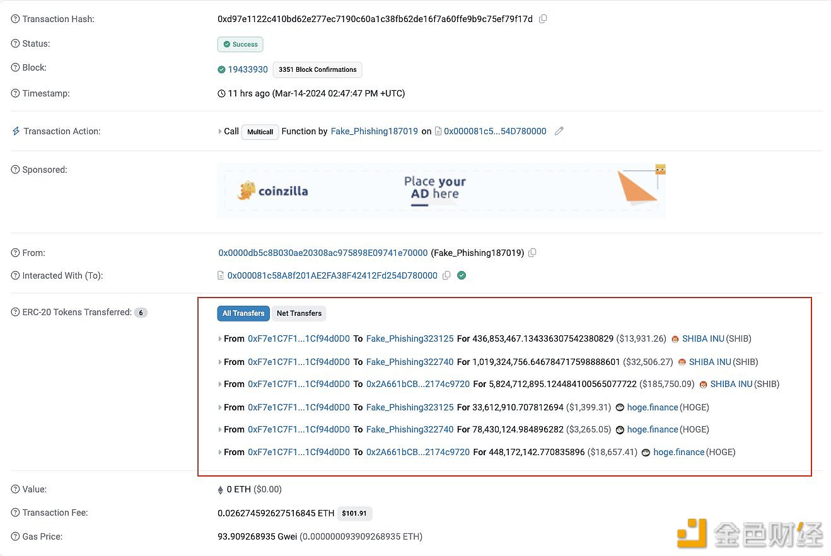831x556 pixels.
Task: Click the transaction hash text 0xd97e1122c410bd62...
Action: [375, 19]
